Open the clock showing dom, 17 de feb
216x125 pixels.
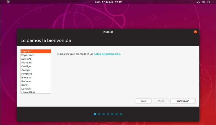click(108, 2)
